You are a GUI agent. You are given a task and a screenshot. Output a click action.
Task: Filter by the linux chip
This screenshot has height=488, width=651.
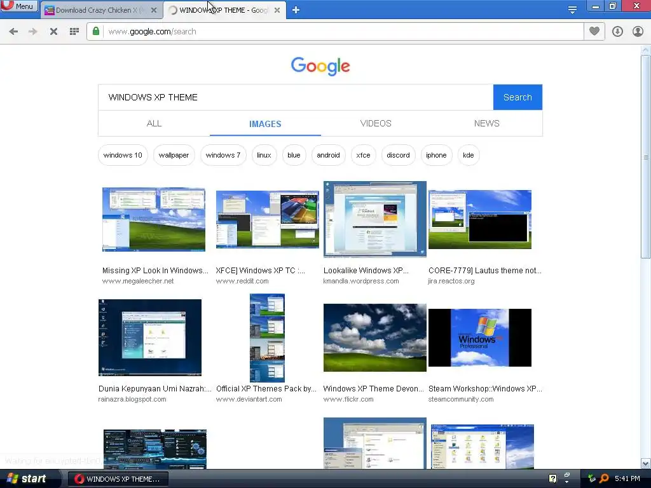(x=264, y=155)
